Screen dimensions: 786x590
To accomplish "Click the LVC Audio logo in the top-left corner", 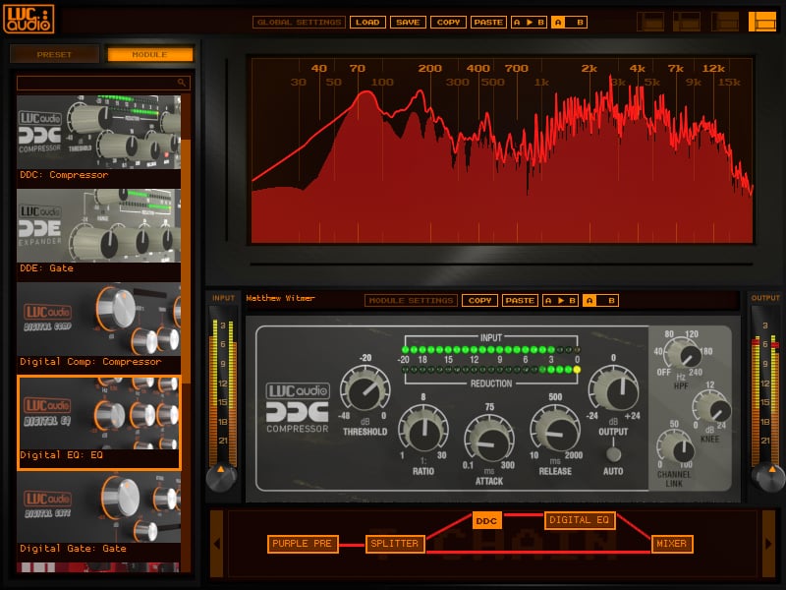I will [28, 19].
